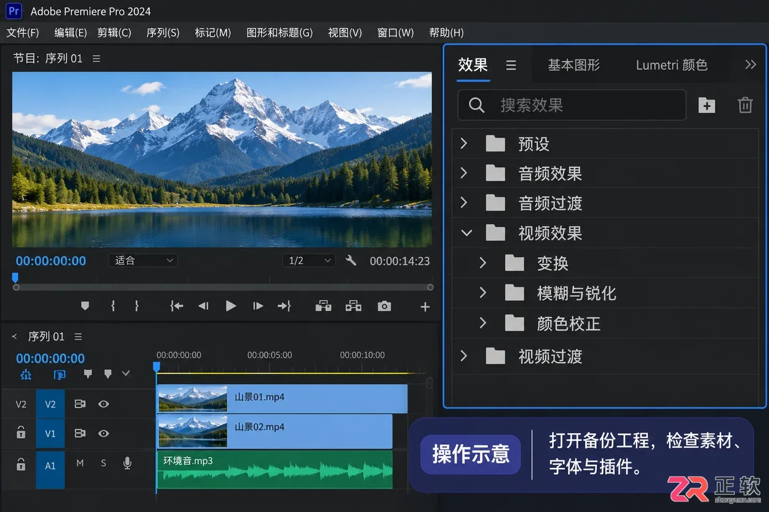Click the Extract button

[353, 306]
